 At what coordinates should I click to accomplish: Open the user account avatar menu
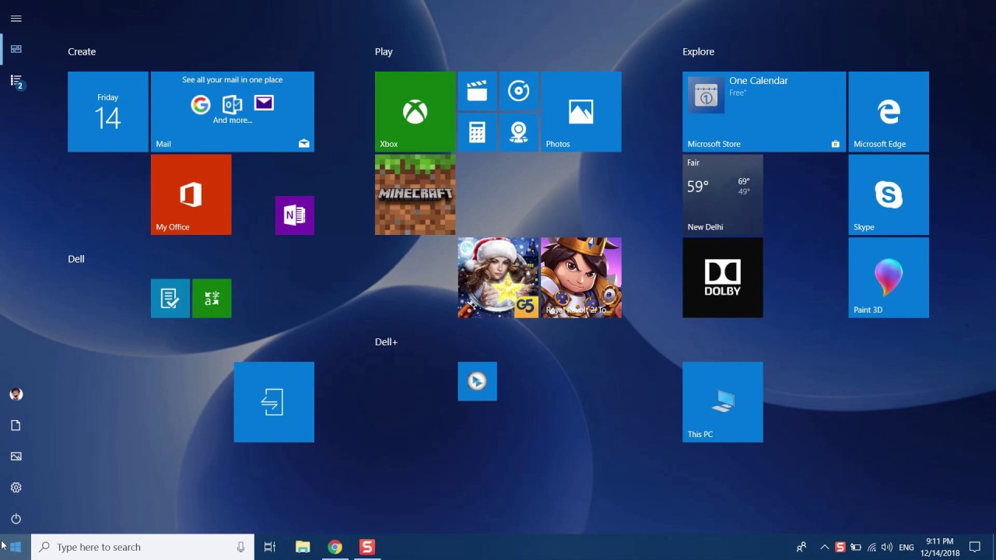click(x=16, y=394)
